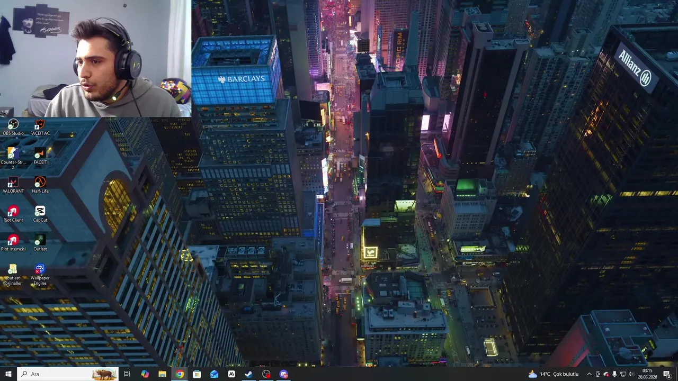Select the Wallpaper Engine desktop icon
The width and height of the screenshot is (678, 381).
click(x=40, y=275)
